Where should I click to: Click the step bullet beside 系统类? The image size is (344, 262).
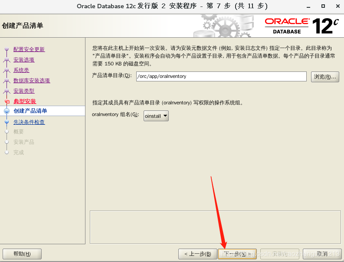pos(7,70)
